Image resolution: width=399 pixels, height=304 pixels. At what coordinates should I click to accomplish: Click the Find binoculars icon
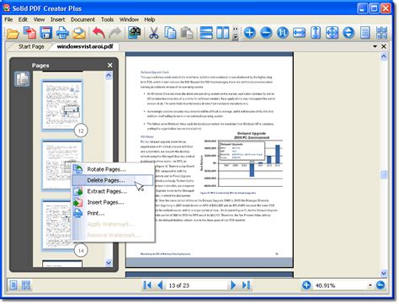coord(135,33)
